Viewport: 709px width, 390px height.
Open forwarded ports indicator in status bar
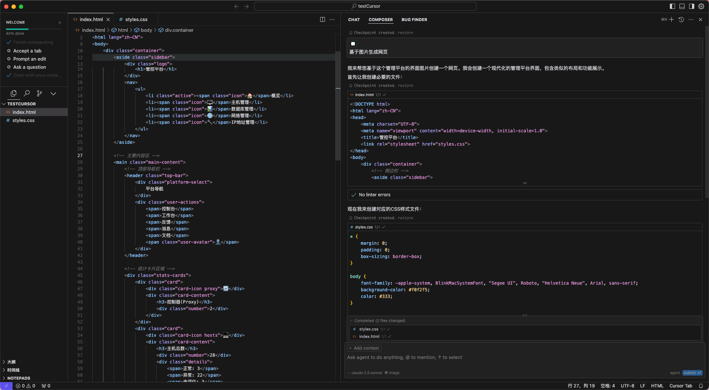[46, 386]
